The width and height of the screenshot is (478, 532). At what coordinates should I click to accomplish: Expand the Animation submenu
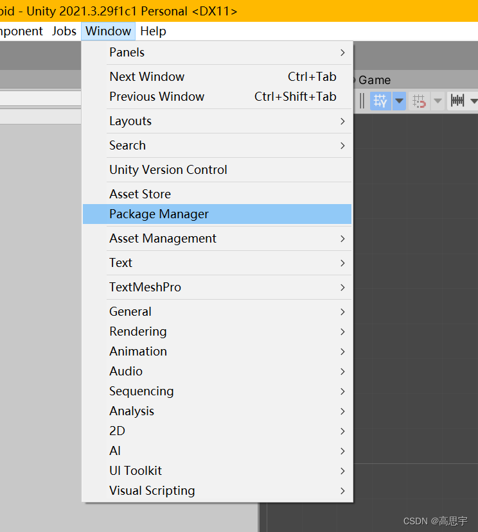pyautogui.click(x=217, y=352)
